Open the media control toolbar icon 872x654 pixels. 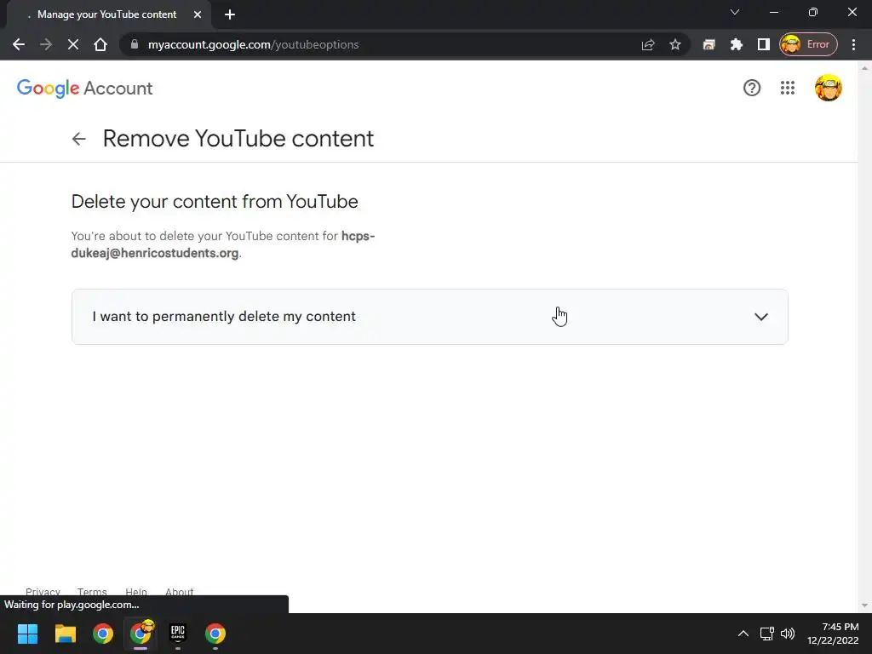(x=708, y=44)
